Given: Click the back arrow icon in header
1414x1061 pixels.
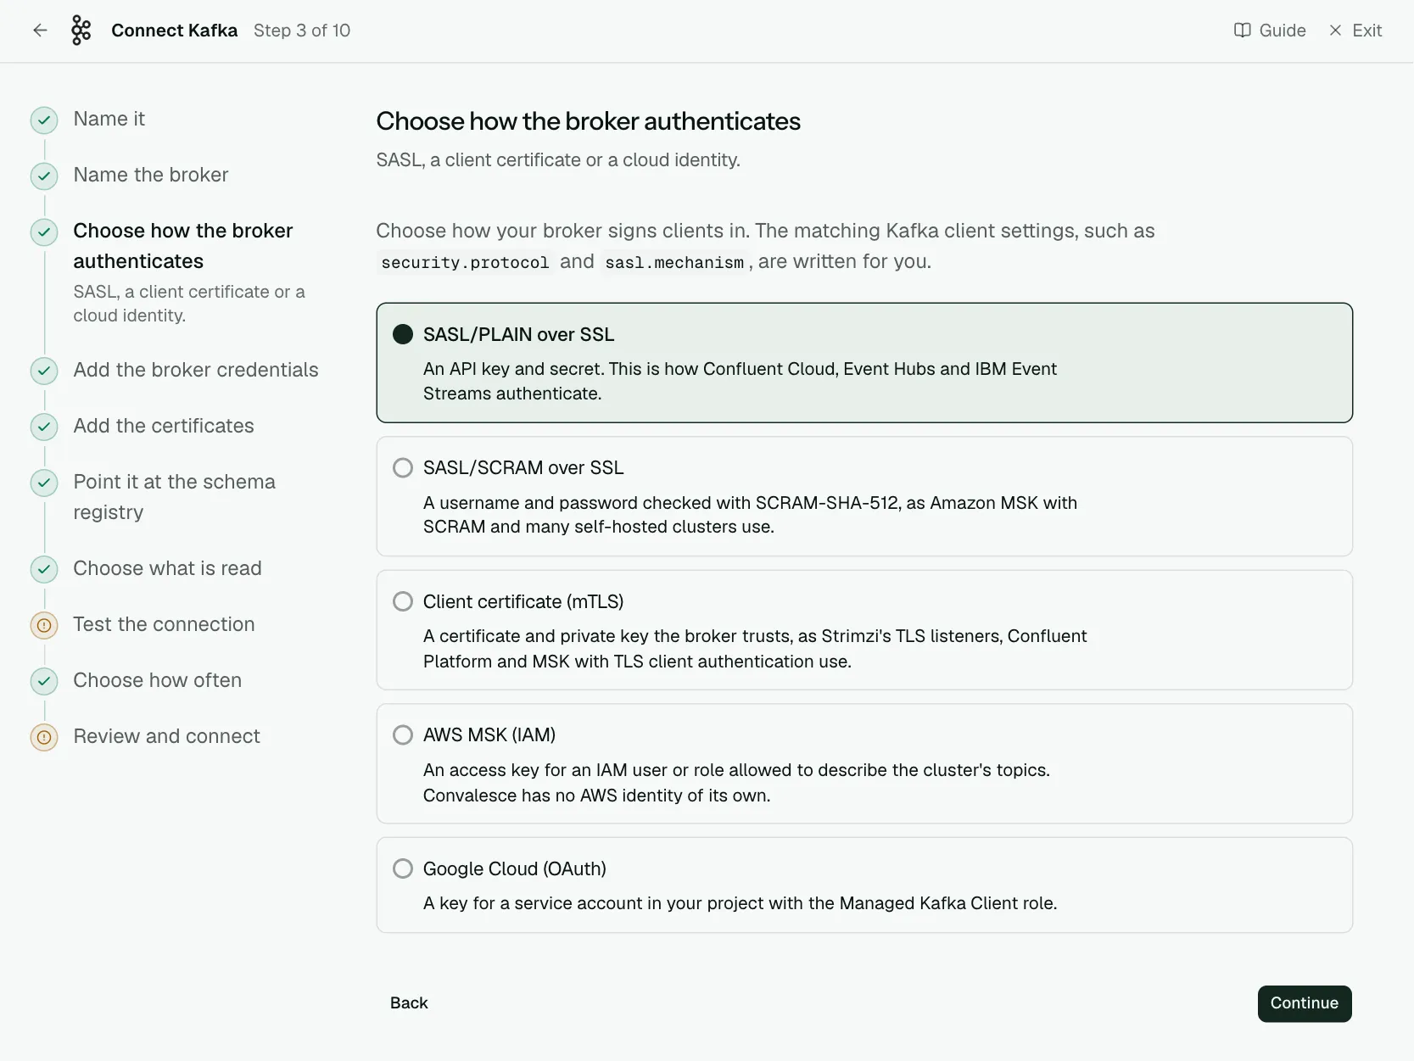Looking at the screenshot, I should point(40,31).
